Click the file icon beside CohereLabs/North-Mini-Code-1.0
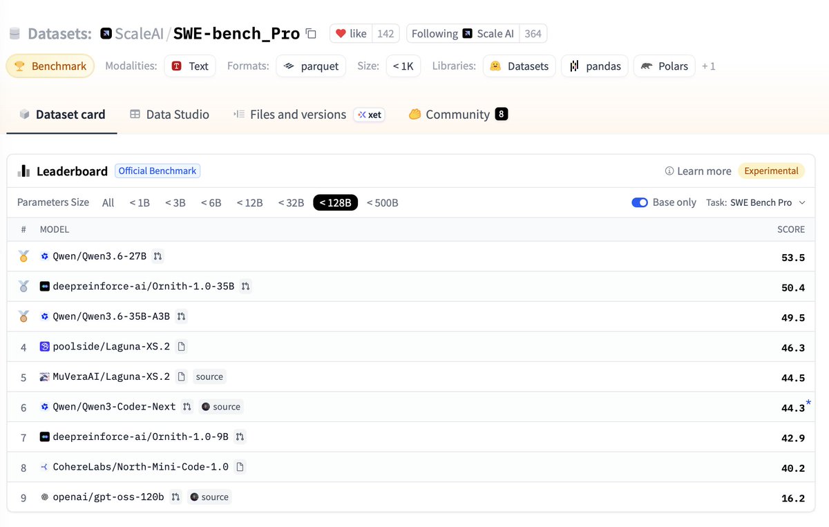 pos(240,467)
